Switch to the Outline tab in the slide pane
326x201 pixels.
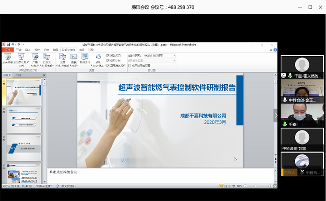[18, 75]
